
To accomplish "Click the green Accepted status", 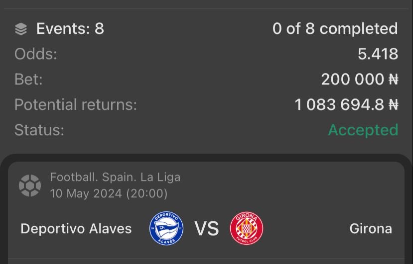I will click(x=363, y=130).
